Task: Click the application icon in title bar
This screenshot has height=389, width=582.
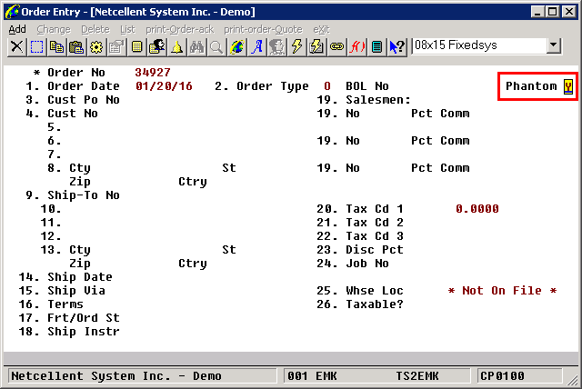Action: point(12,12)
